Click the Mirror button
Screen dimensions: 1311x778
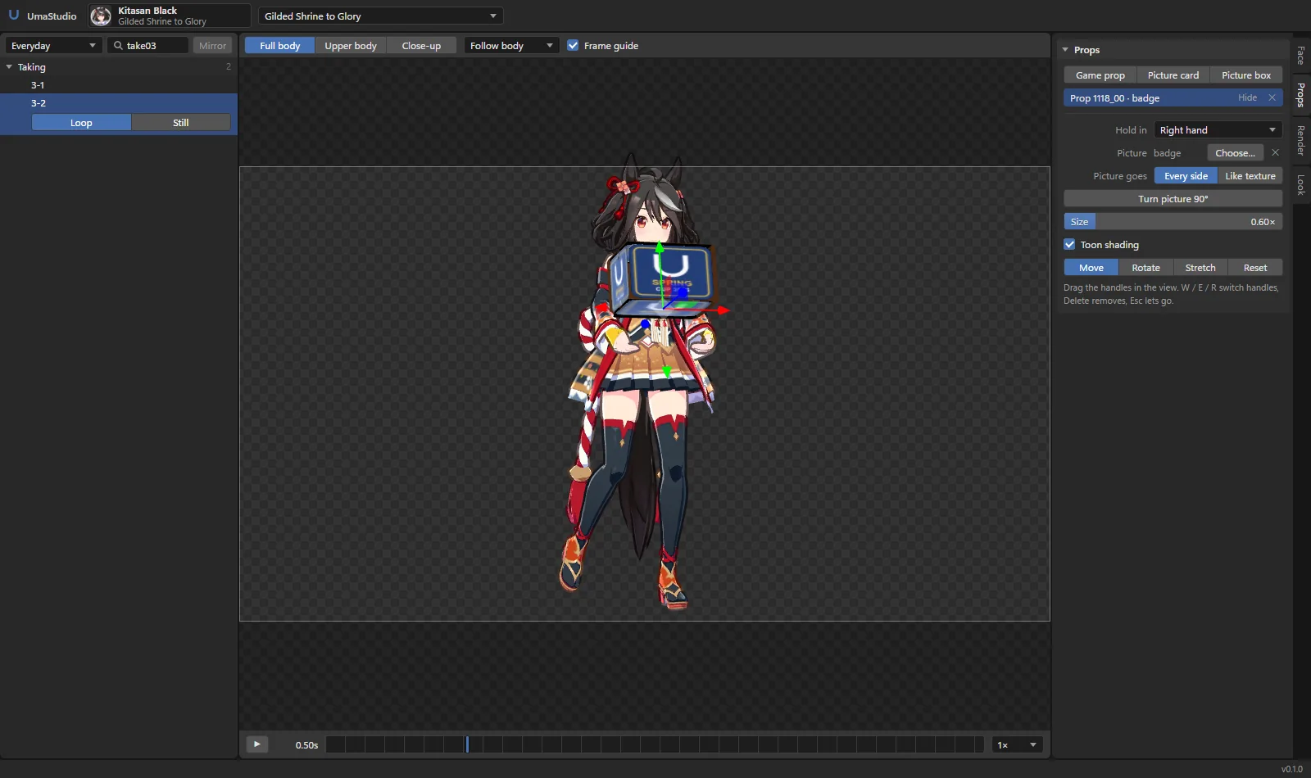(x=212, y=46)
